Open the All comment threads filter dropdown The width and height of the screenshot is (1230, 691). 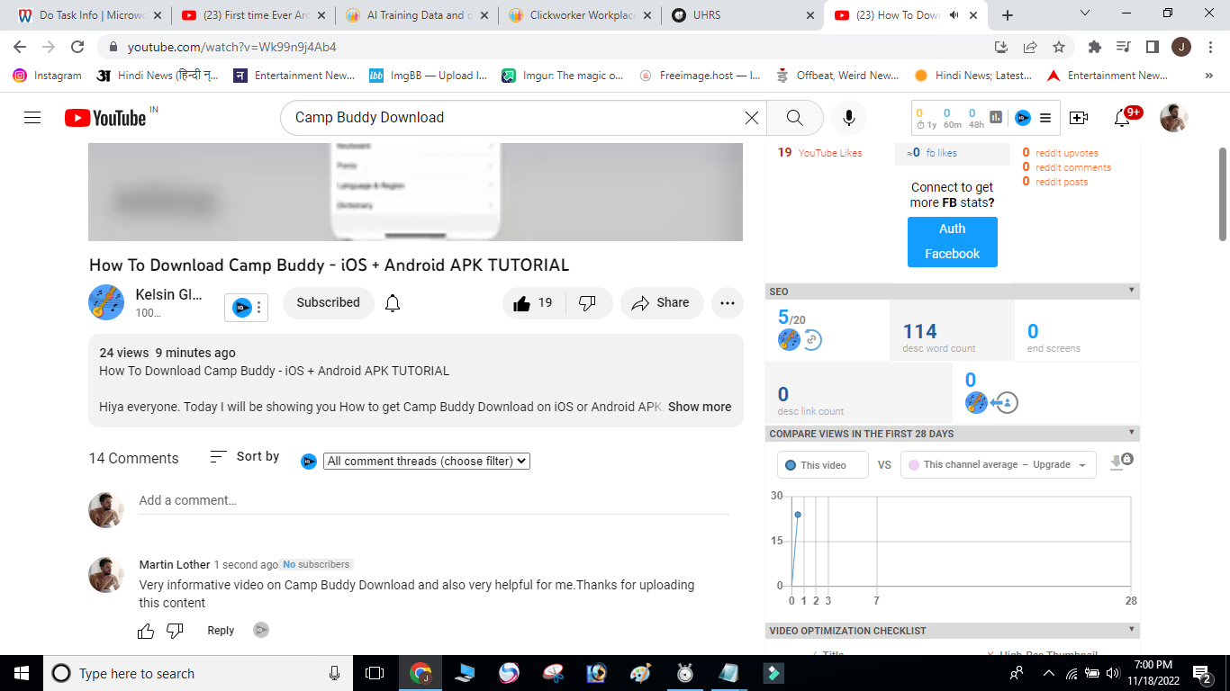(427, 461)
